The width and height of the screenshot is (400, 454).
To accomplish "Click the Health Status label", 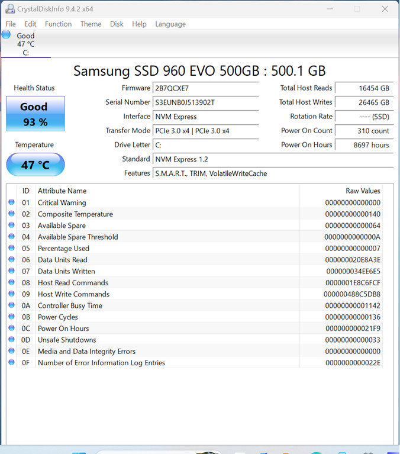I will coord(34,88).
